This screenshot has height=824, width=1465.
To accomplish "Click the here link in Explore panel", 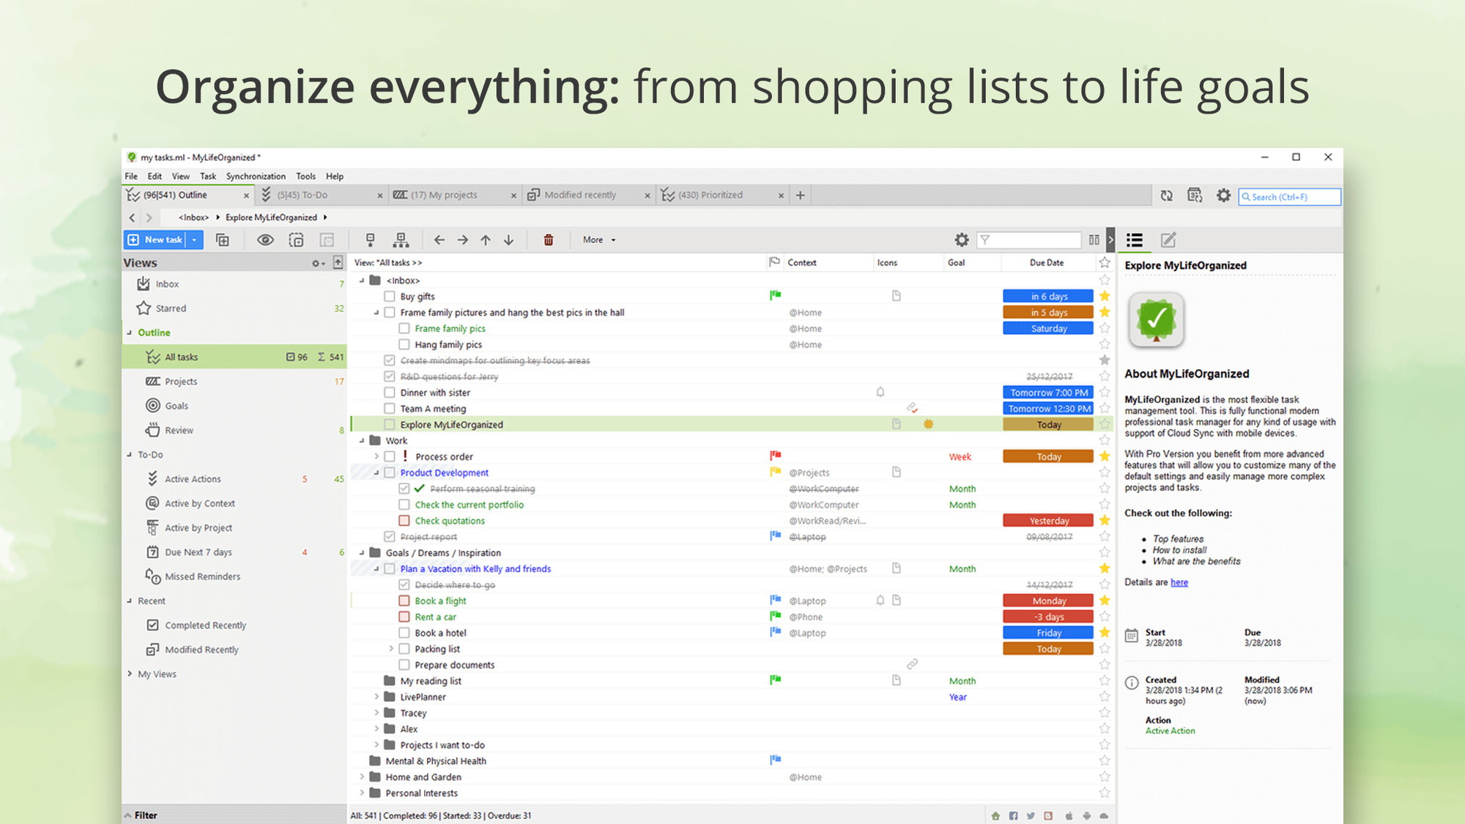I will (x=1179, y=582).
